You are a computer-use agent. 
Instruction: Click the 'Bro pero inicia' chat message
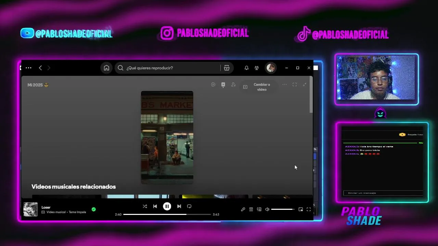(370, 150)
